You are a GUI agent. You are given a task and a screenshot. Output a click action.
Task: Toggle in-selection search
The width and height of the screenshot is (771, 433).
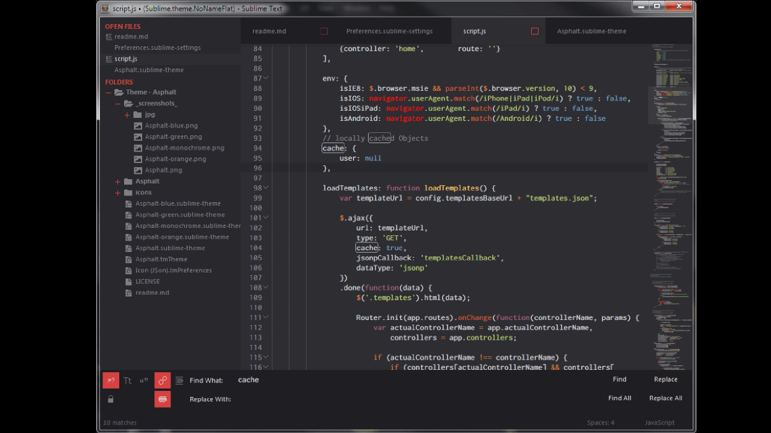tap(179, 380)
